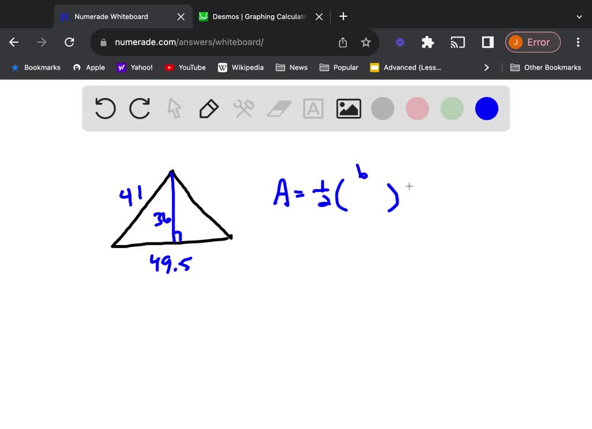Select the green color circle
Screen dimensions: 592x429
click(452, 108)
